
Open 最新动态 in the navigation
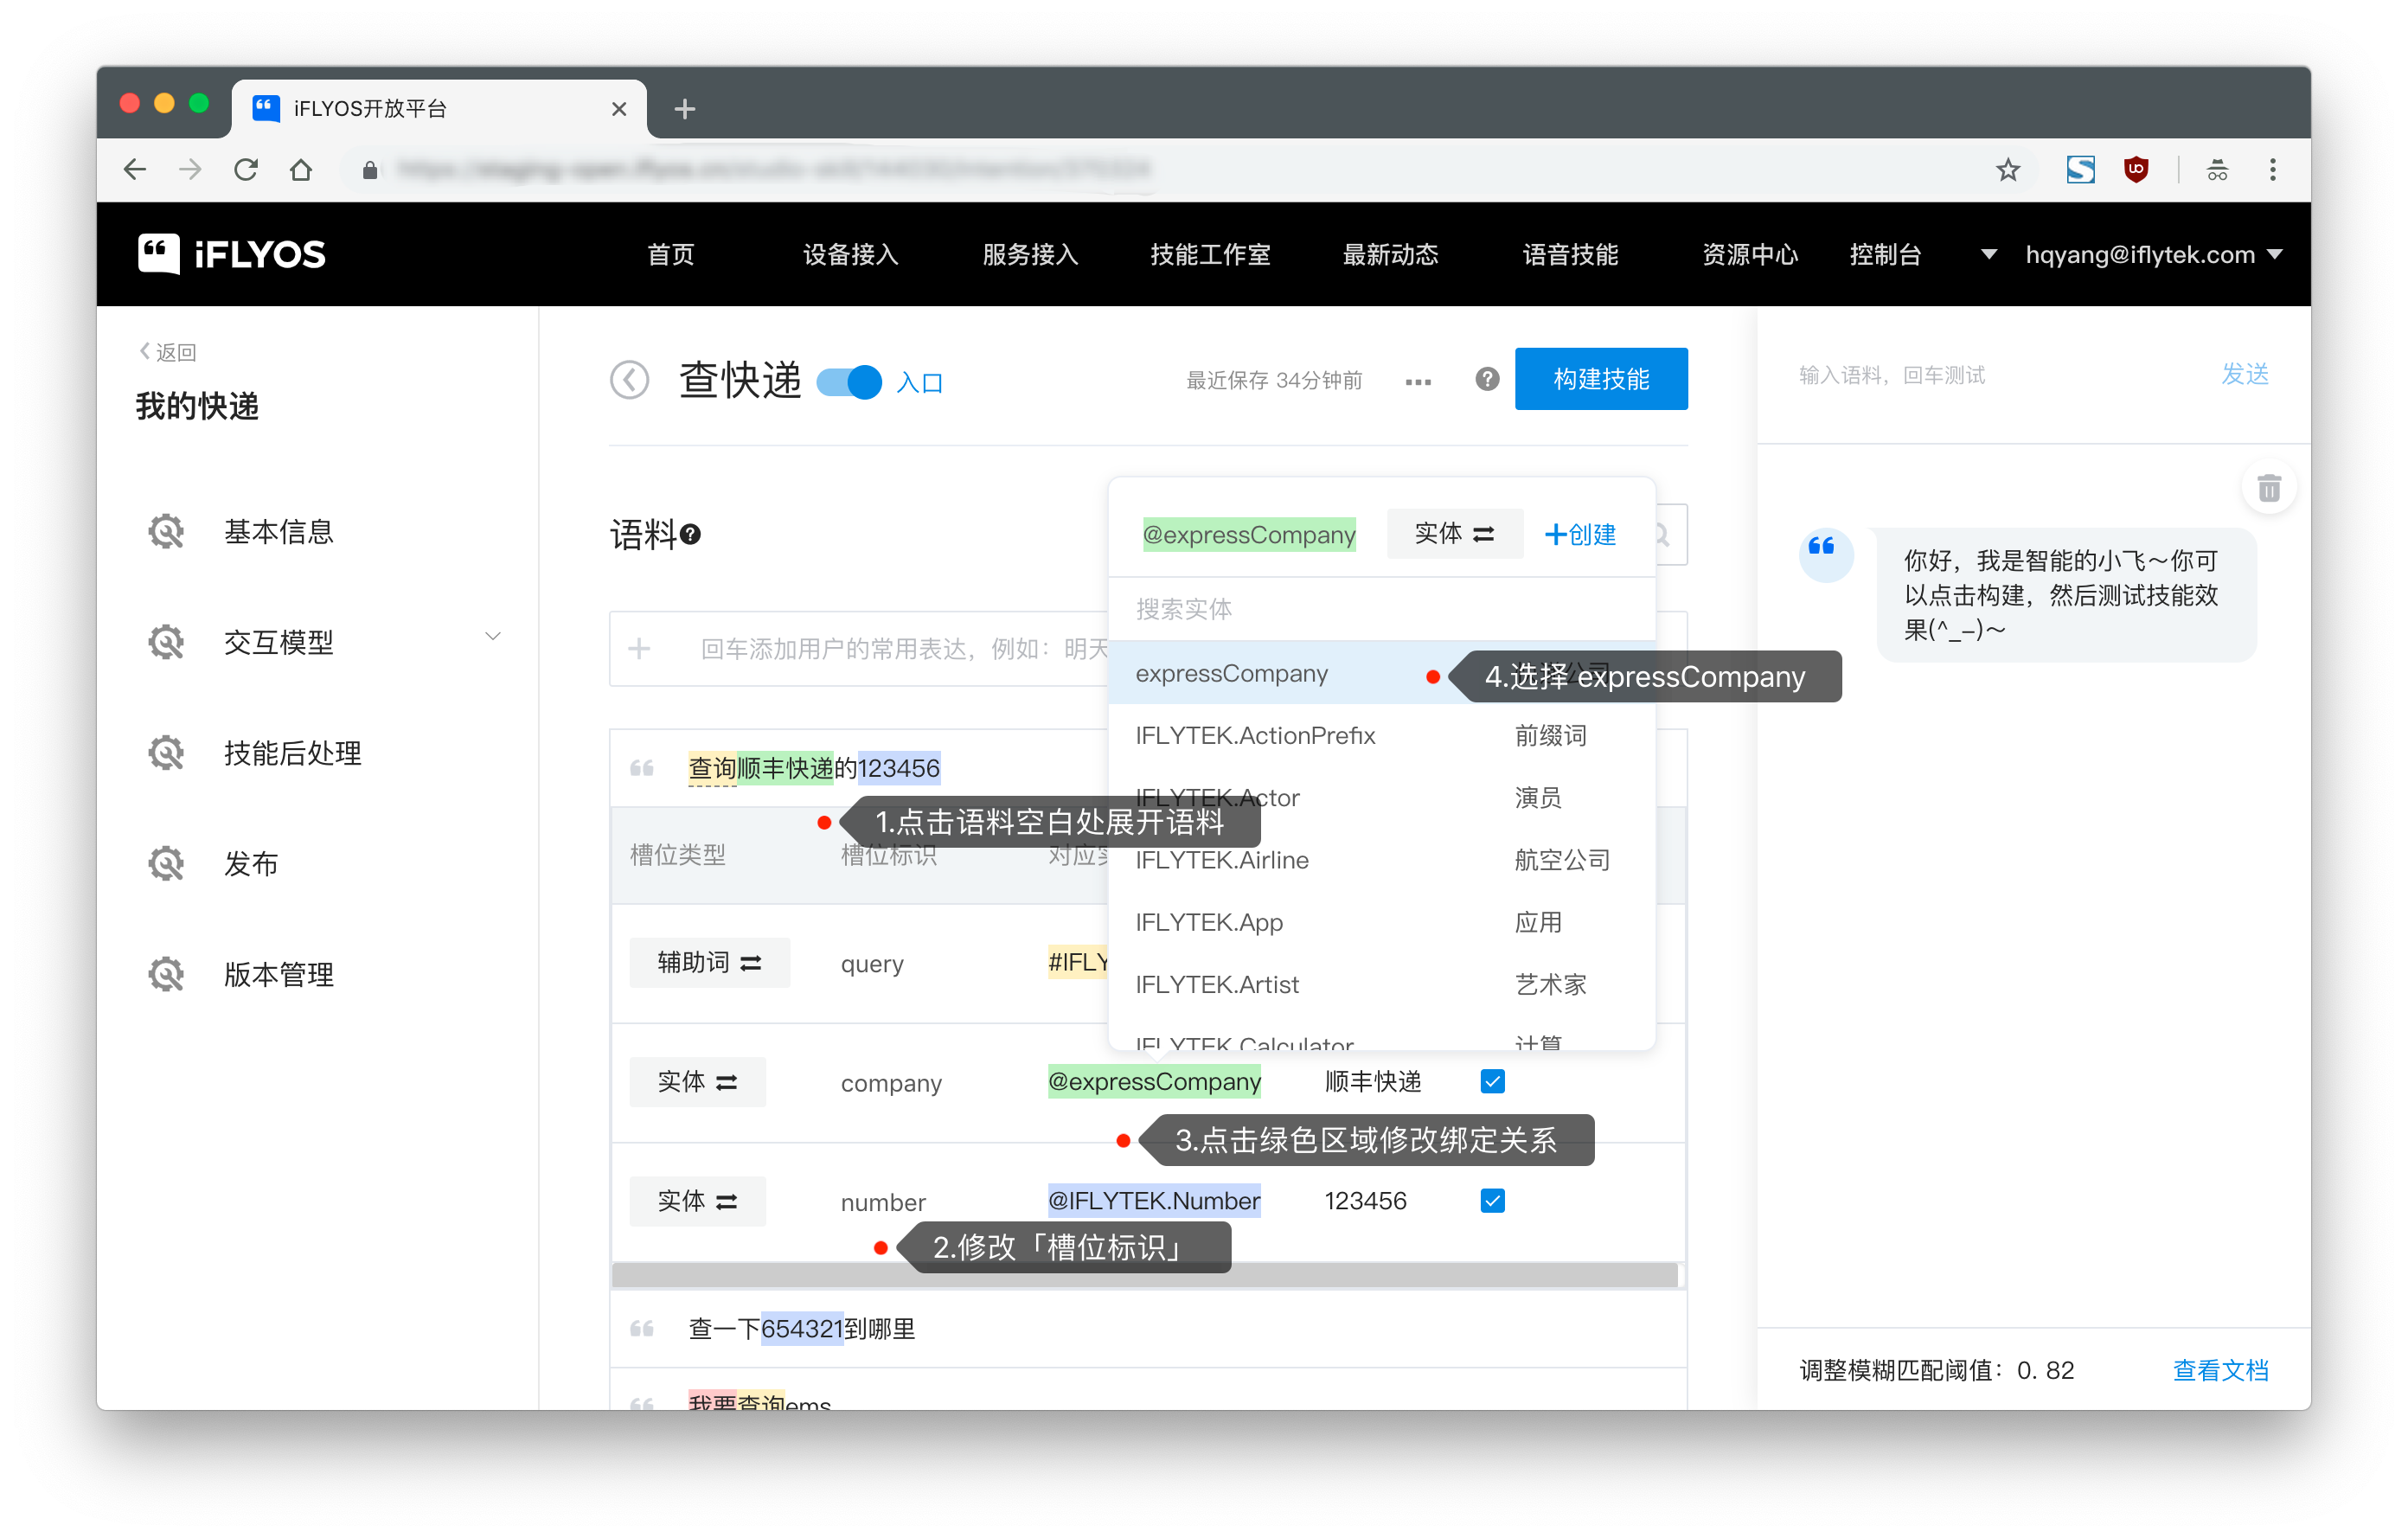[x=1391, y=254]
